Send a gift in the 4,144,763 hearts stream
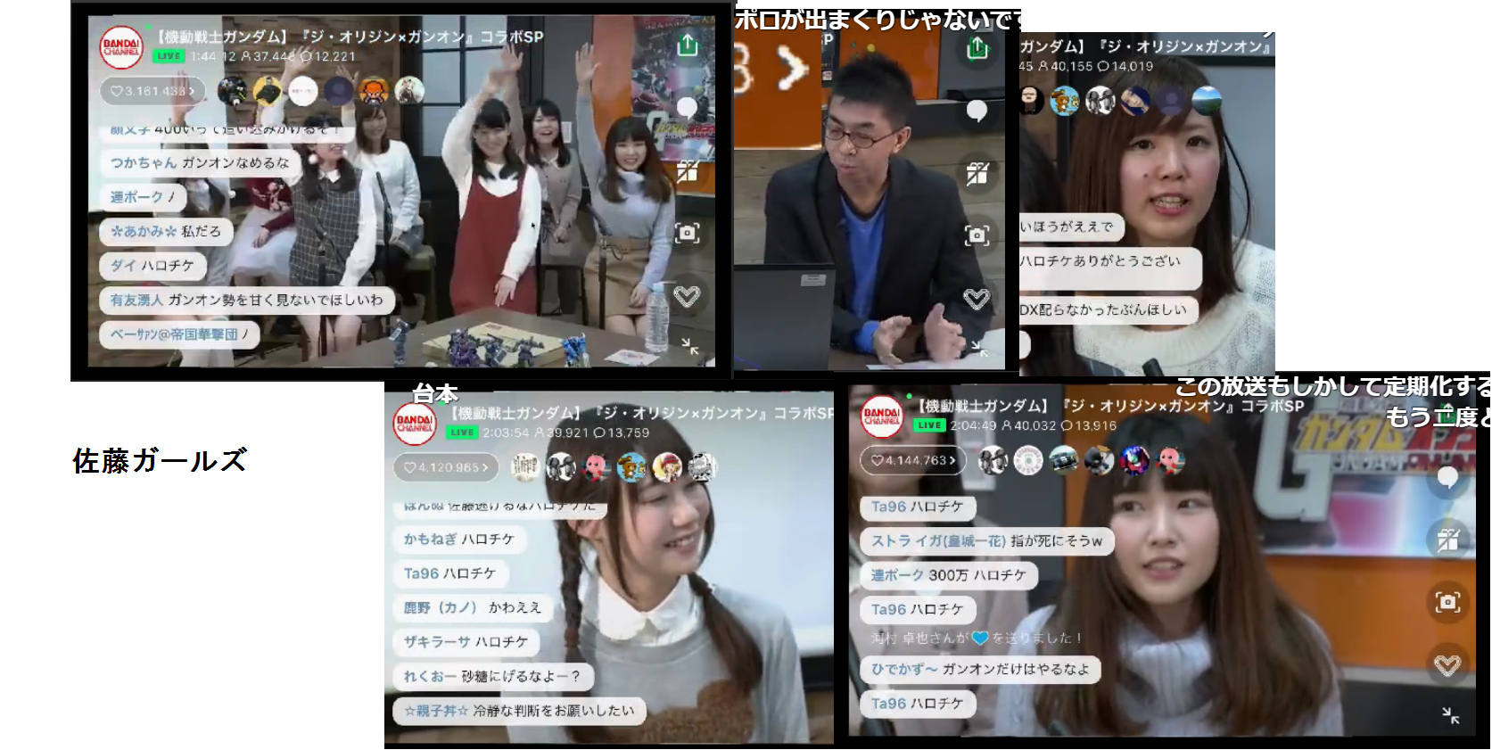1492x750 pixels. coord(1447,540)
